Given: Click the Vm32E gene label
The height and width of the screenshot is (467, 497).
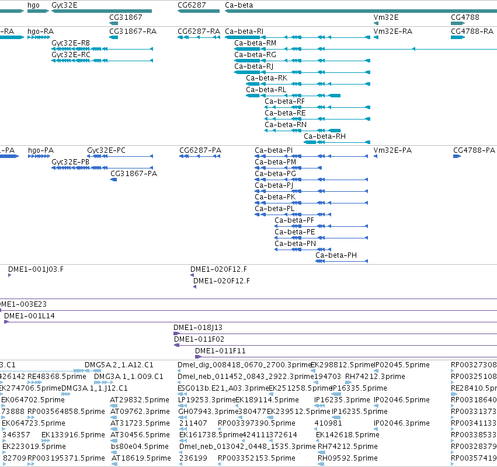Looking at the screenshot, I should 386,17.
